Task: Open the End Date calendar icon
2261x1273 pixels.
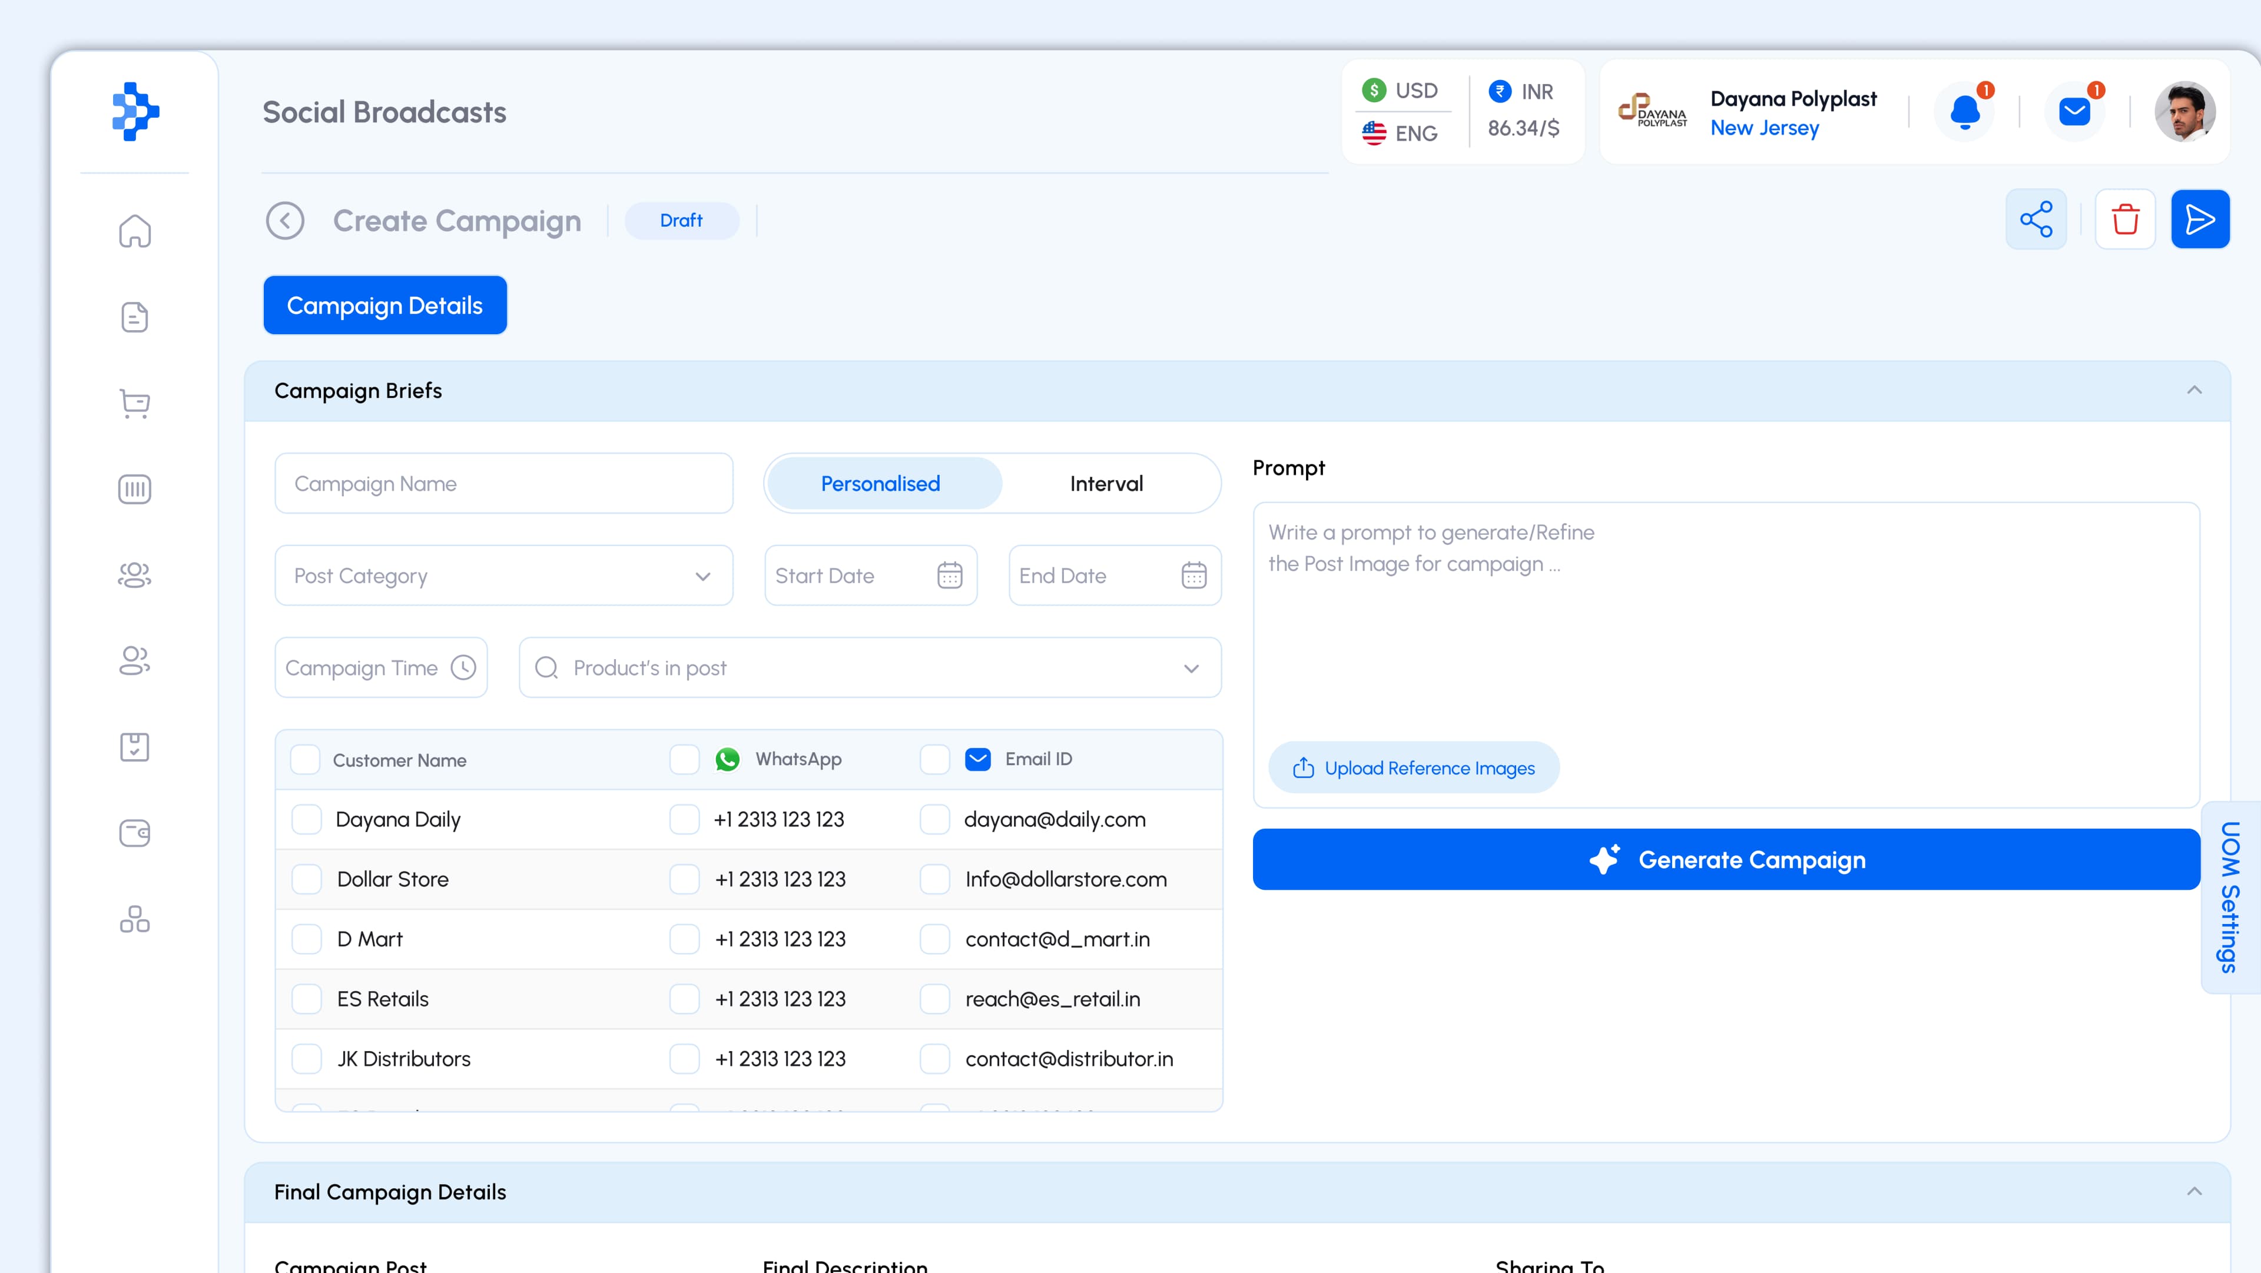Action: (x=1194, y=576)
